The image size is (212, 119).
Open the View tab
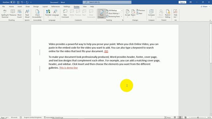(85, 7)
